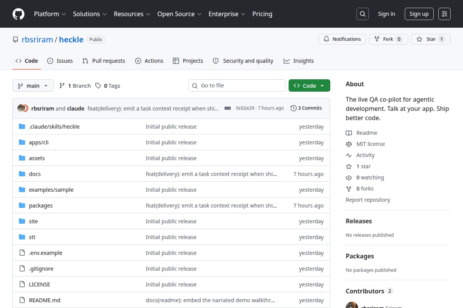
Task: Click the book icon beside Readme
Action: pyautogui.click(x=349, y=133)
